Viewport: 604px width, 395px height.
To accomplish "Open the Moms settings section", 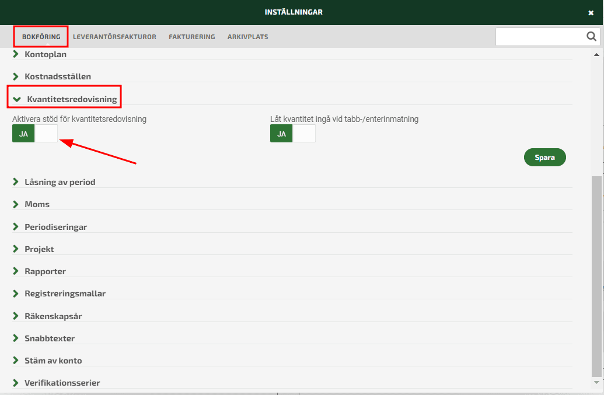I will point(37,204).
